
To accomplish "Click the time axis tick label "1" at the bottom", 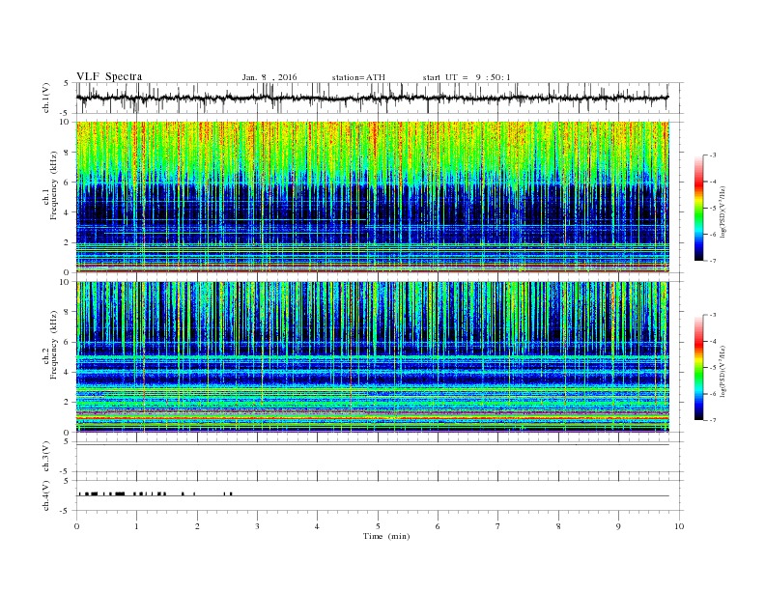I will point(136,526).
